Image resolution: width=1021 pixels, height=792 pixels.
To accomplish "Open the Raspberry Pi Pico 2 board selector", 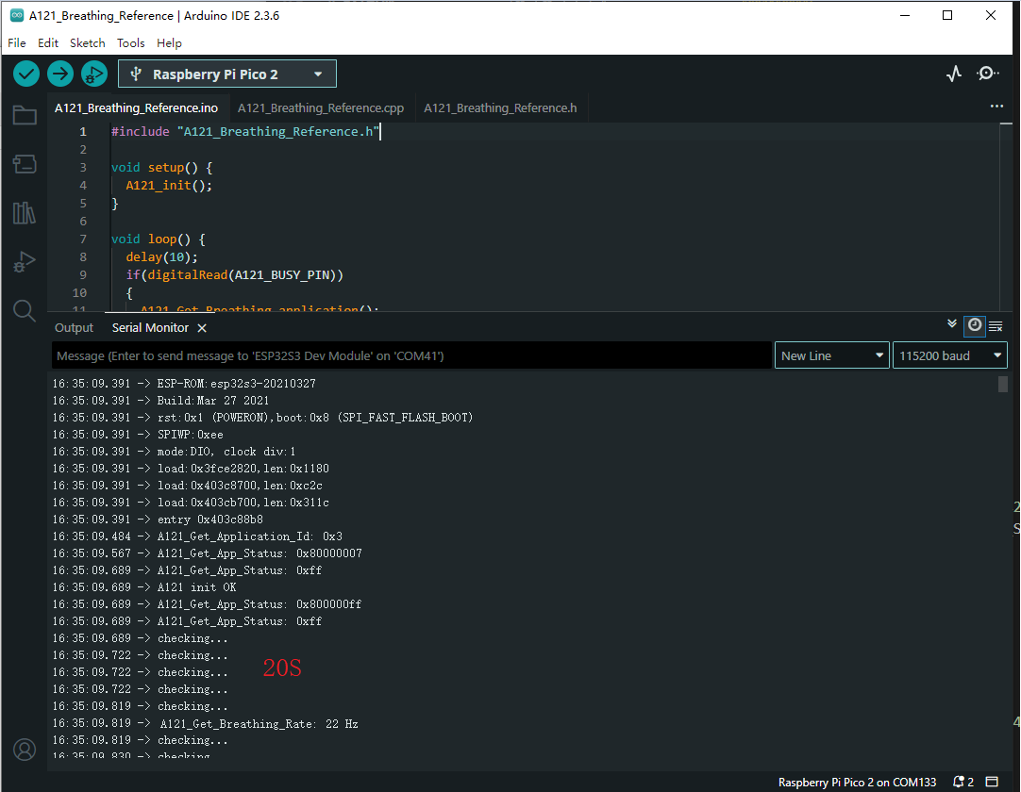I will pos(226,74).
